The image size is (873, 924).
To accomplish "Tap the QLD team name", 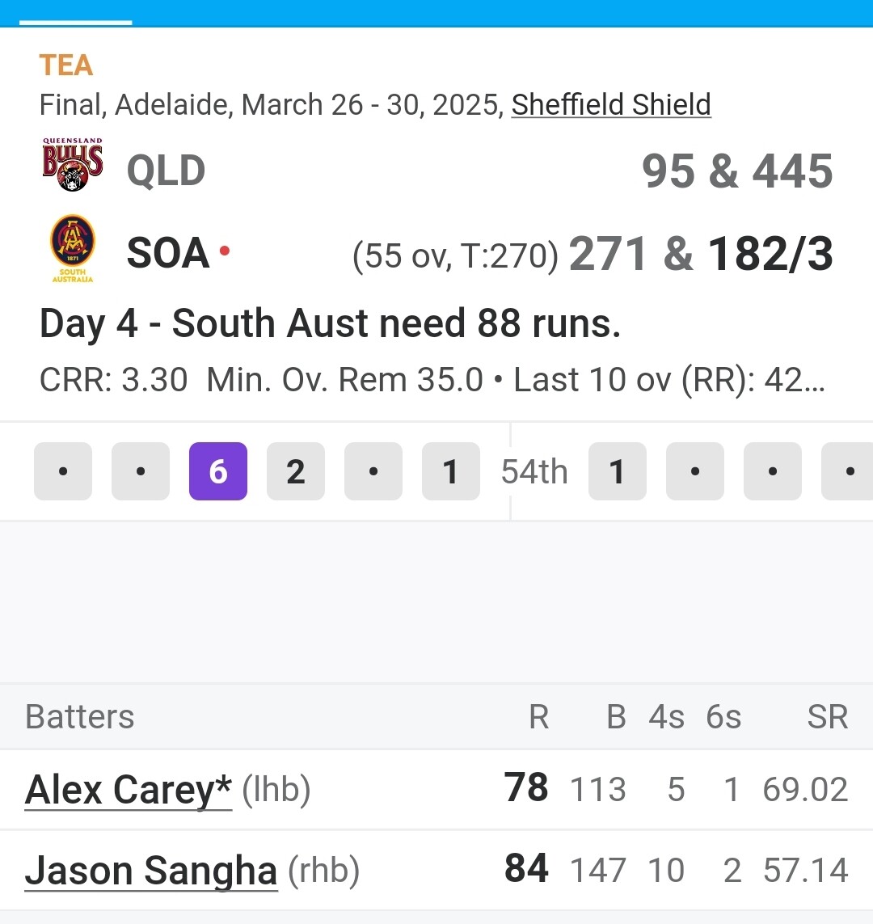I will (167, 171).
